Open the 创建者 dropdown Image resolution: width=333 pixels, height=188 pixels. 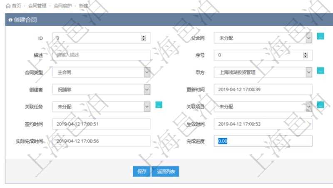pos(101,90)
